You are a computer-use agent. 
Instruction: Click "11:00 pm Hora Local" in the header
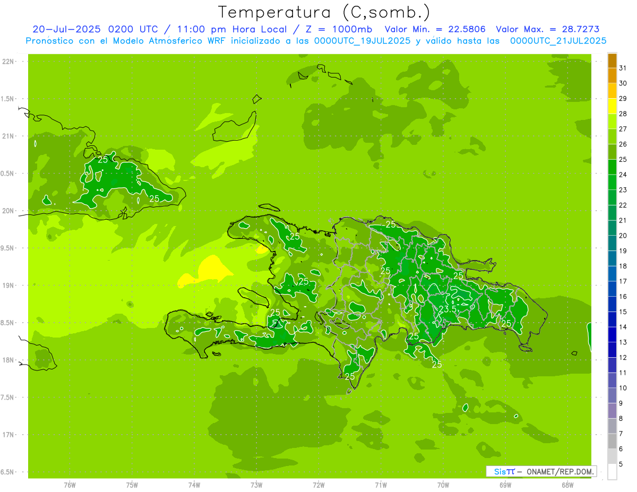(230, 29)
